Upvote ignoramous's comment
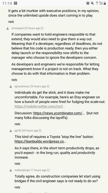Screen dimensions: 108x193 click(11, 87)
